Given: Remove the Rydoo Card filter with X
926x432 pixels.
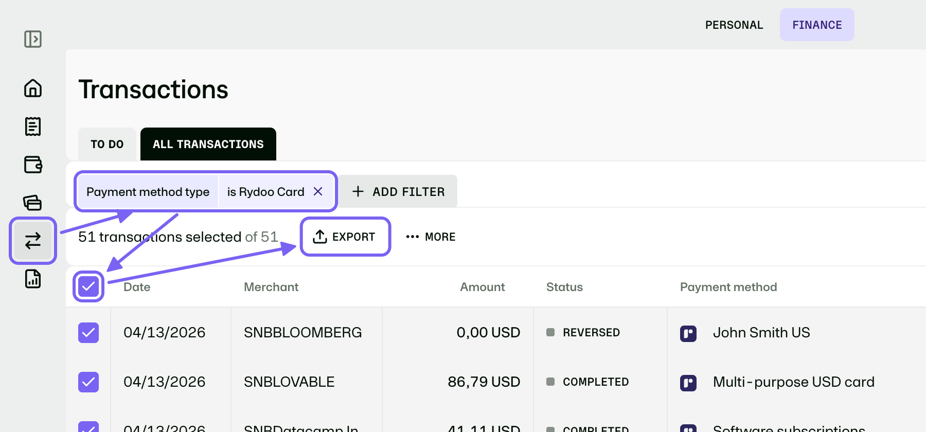Looking at the screenshot, I should pyautogui.click(x=318, y=191).
